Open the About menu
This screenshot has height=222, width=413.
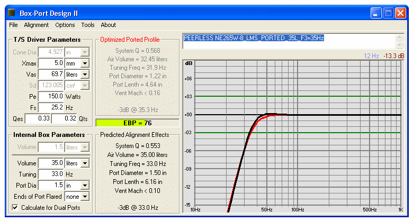coord(108,25)
